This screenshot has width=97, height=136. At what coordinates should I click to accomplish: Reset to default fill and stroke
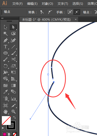click(3, 128)
